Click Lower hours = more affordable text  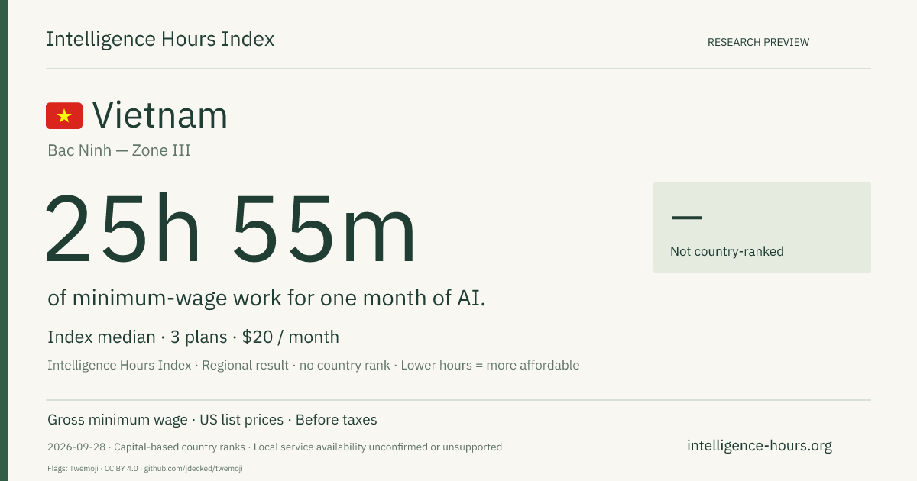pos(490,365)
